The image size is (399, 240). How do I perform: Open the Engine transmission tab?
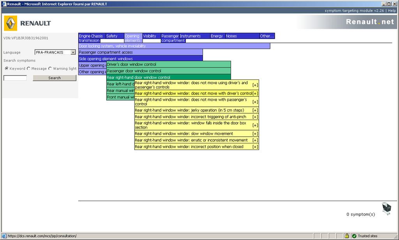(x=85, y=38)
